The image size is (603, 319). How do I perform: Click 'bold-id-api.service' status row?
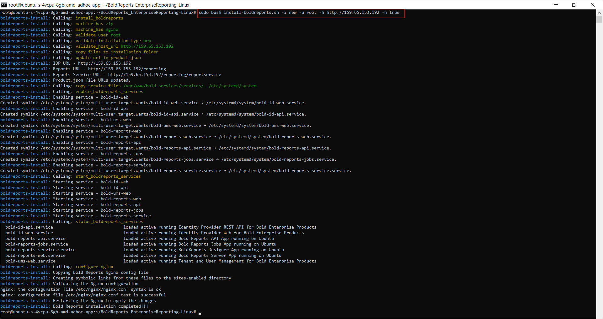pyautogui.click(x=161, y=227)
